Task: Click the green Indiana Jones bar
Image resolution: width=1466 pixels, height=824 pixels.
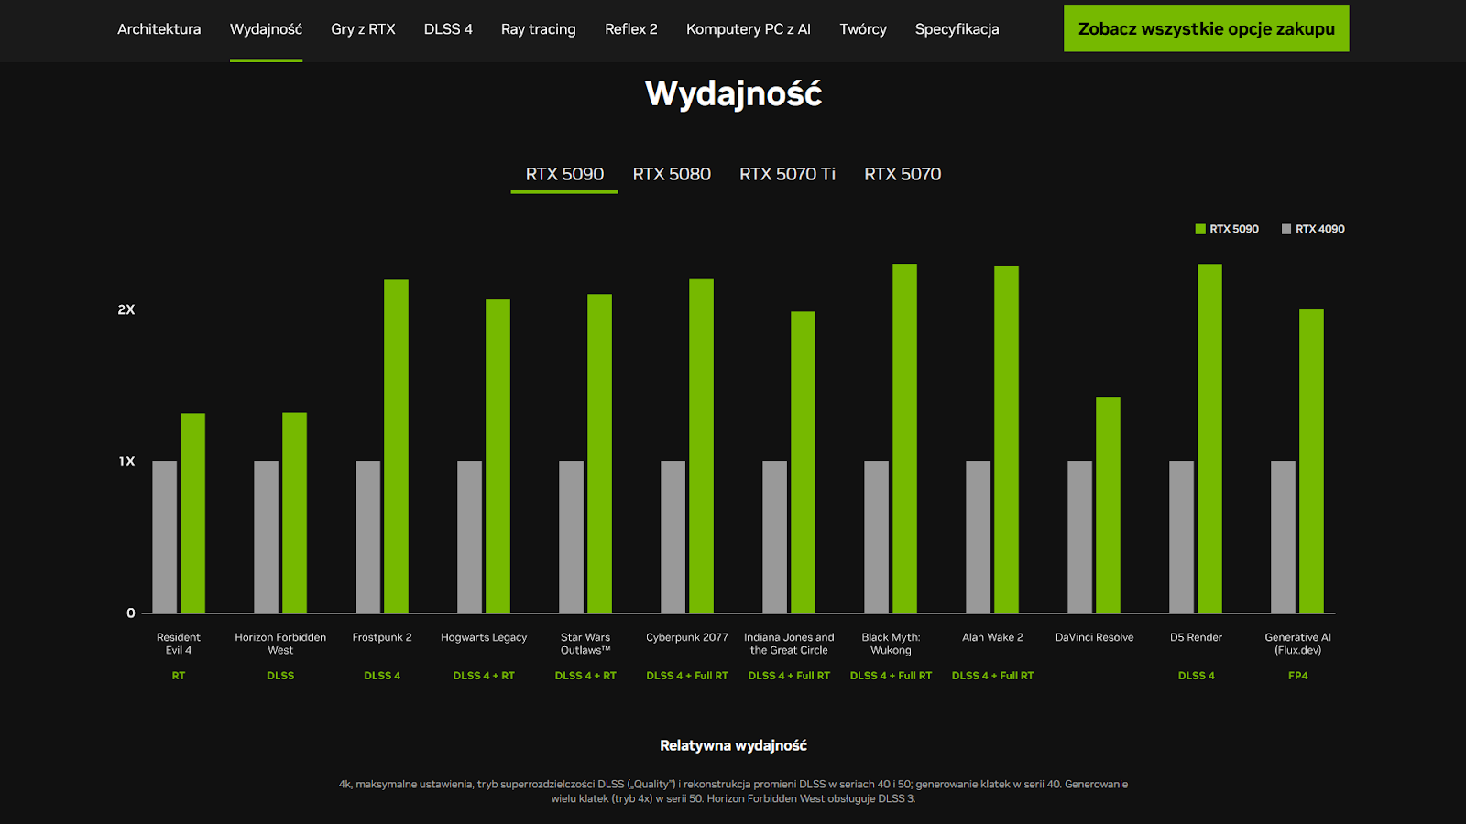Action: tap(803, 462)
